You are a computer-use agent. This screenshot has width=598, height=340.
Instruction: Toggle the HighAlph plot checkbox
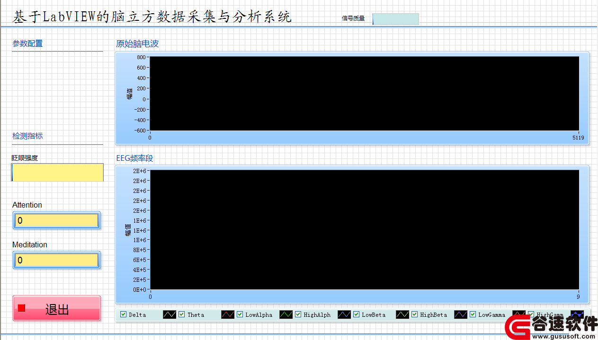(x=298, y=314)
